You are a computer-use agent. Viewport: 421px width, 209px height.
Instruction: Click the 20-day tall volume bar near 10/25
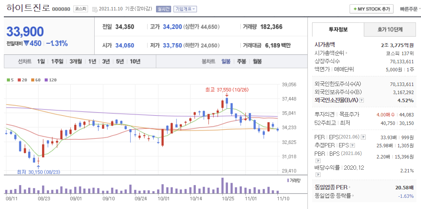(222, 186)
